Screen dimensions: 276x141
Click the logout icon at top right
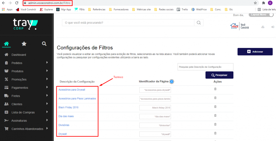273,27
